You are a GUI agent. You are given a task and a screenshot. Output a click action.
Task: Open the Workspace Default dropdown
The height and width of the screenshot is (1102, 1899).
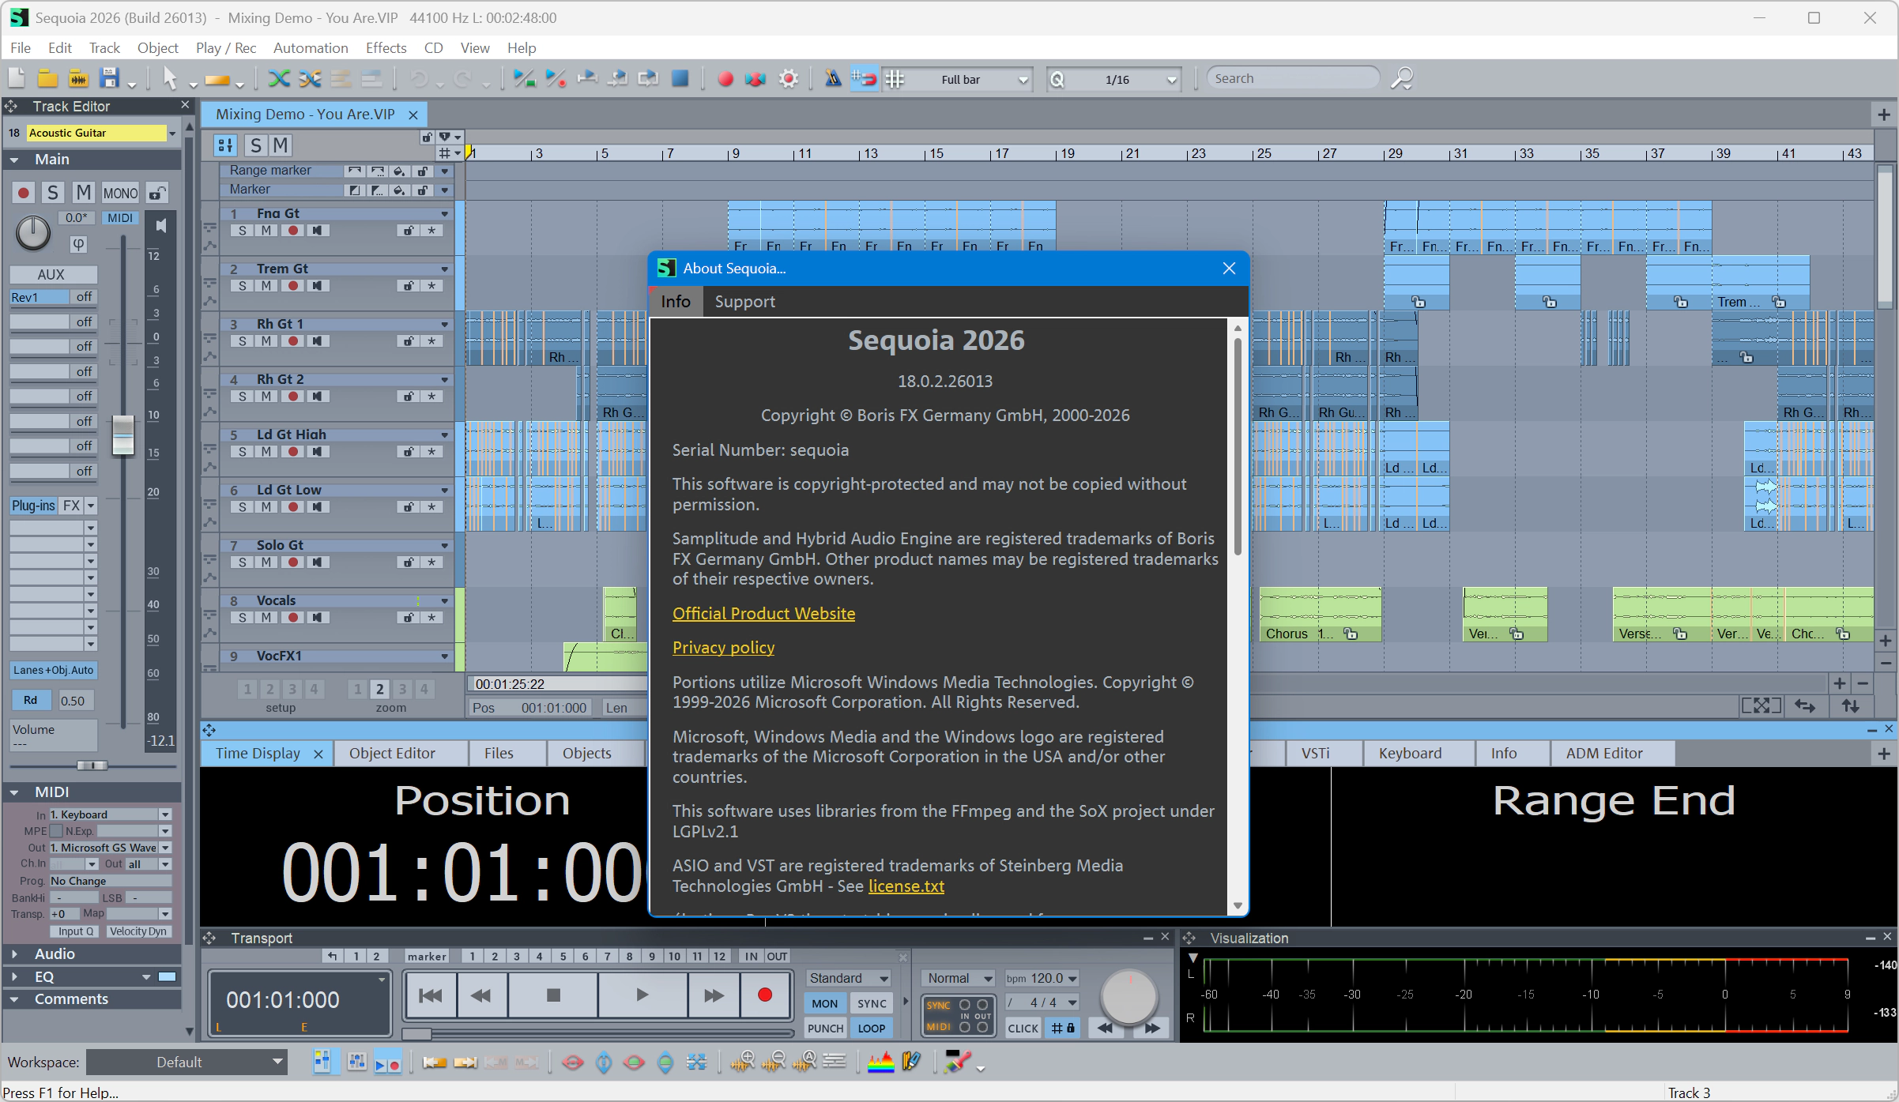pos(187,1063)
